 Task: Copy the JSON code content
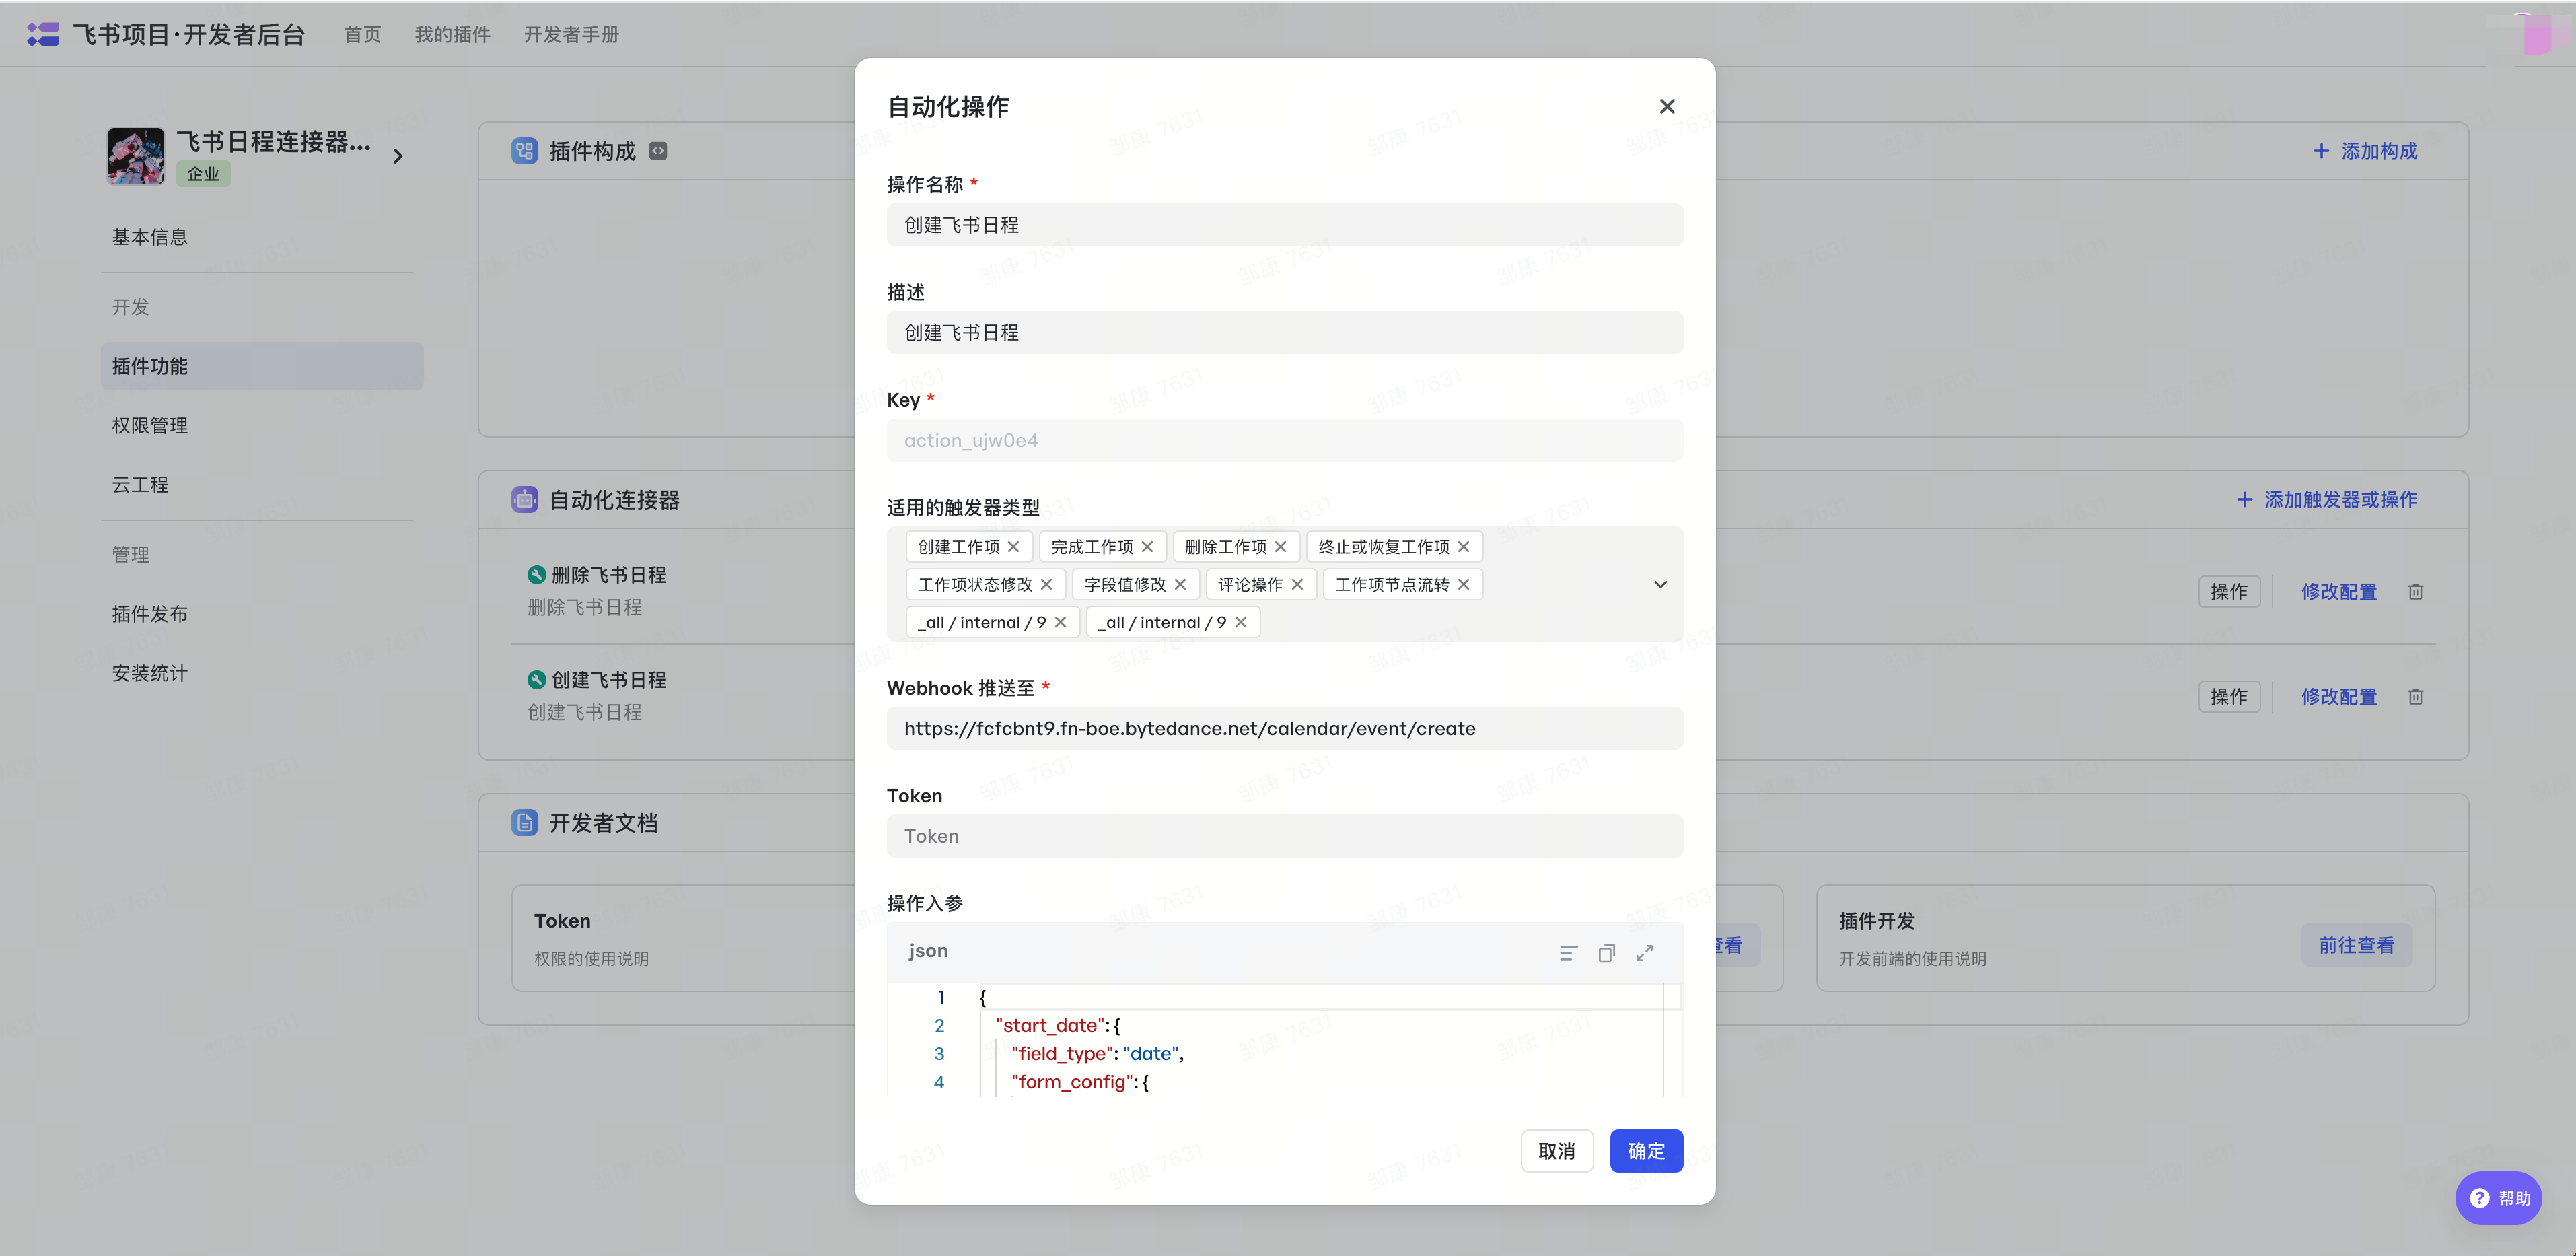click(x=1606, y=953)
